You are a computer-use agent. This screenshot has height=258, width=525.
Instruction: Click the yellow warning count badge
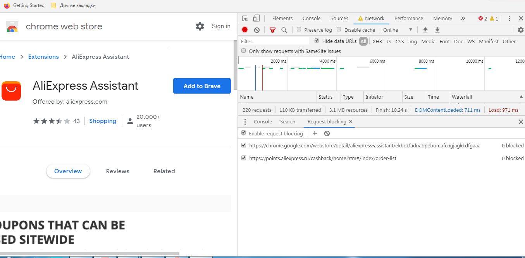click(494, 19)
